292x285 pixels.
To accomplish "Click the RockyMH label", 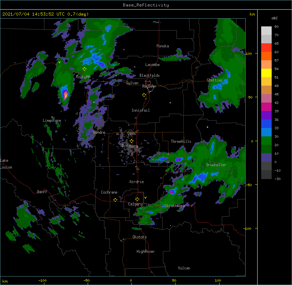I will 83,76.
